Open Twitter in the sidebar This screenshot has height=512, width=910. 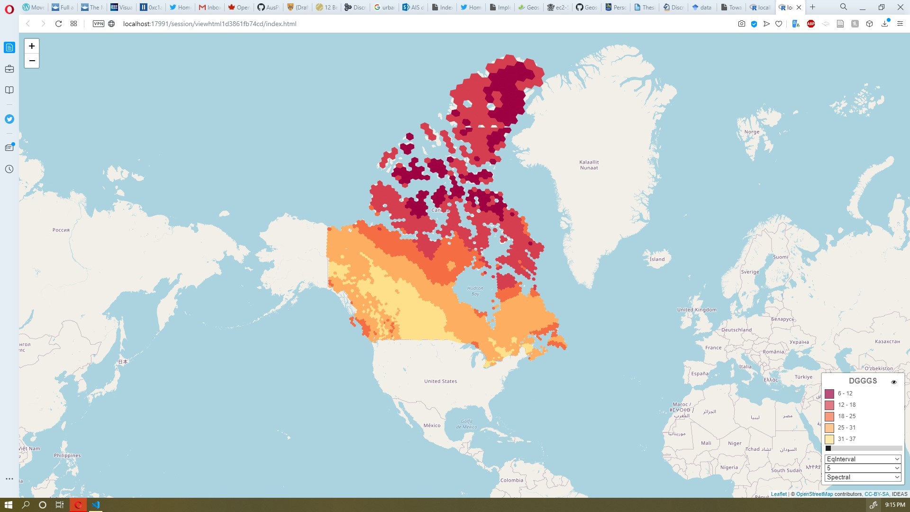pyautogui.click(x=9, y=119)
